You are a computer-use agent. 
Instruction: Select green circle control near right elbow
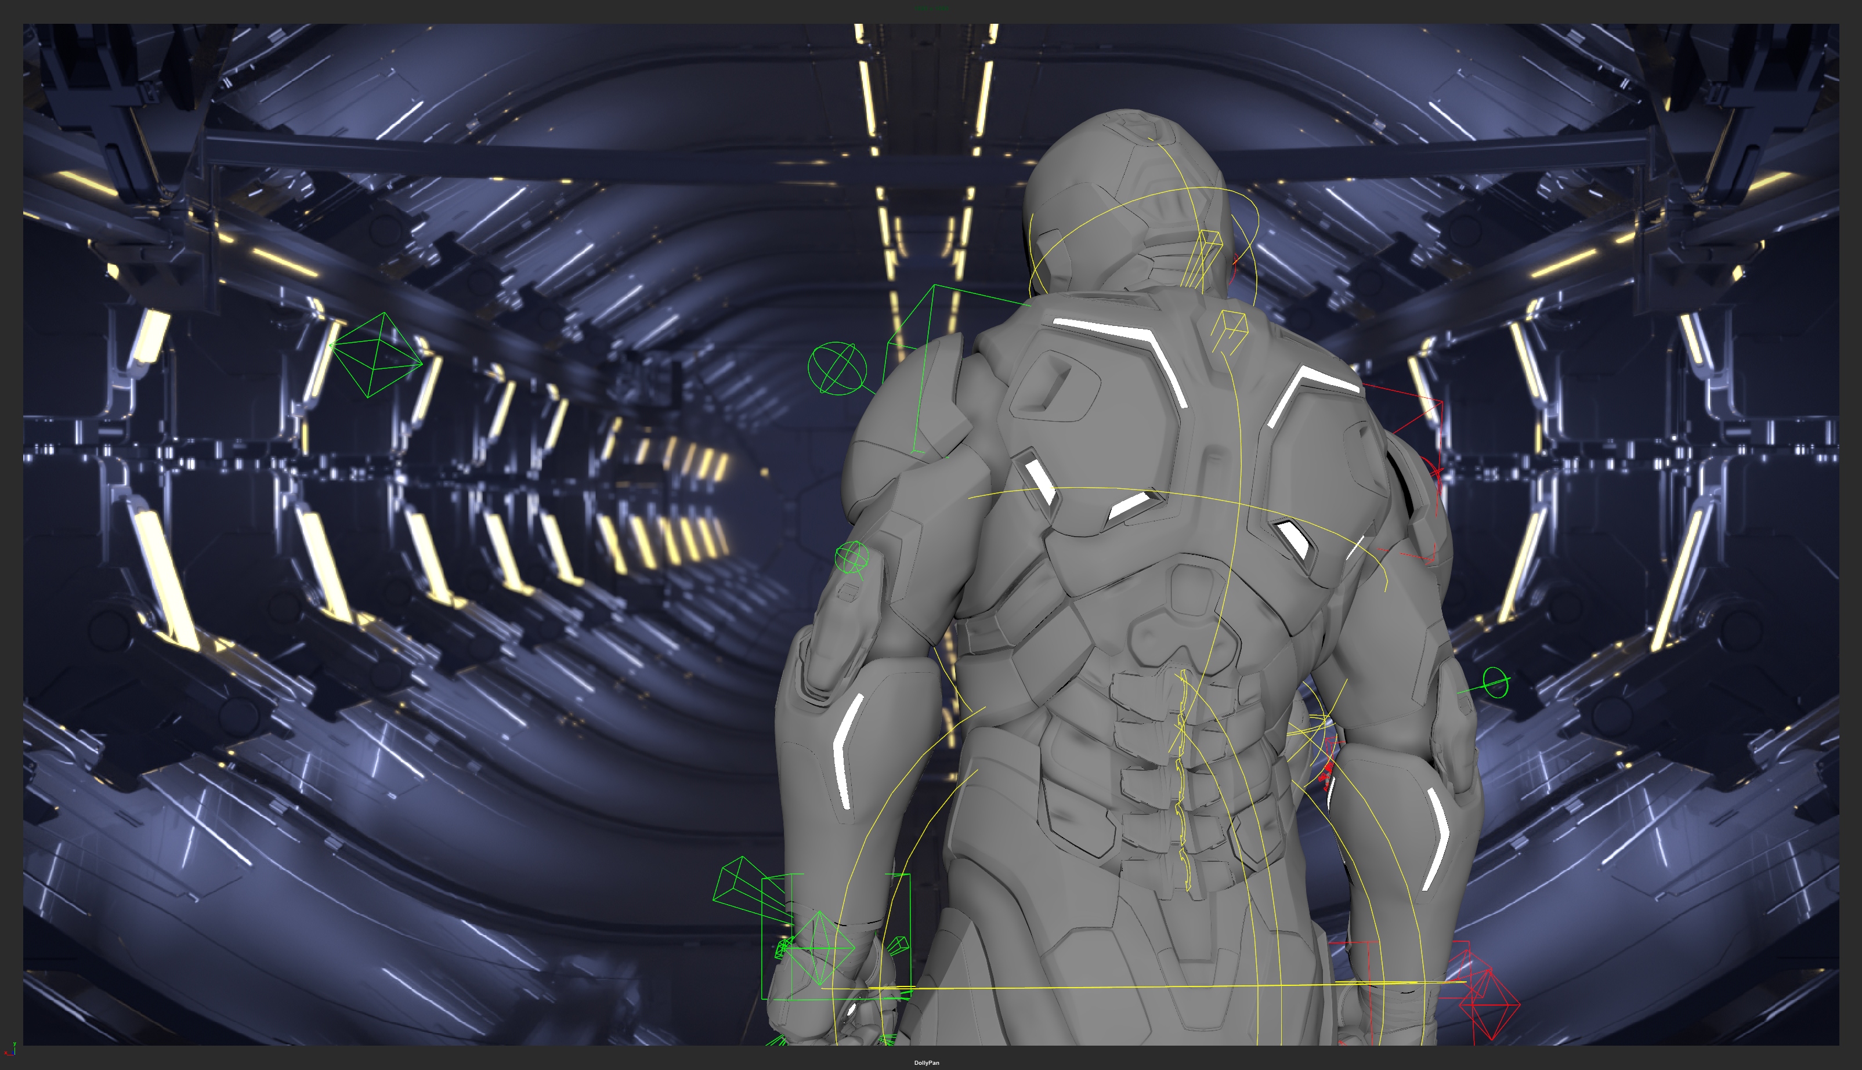(x=1495, y=683)
